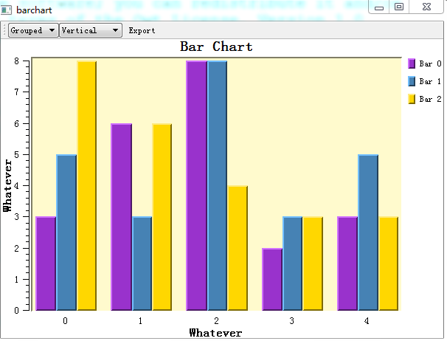Select the blue Bar 1 legend swatch
The height and width of the screenshot is (341, 447).
(x=412, y=81)
